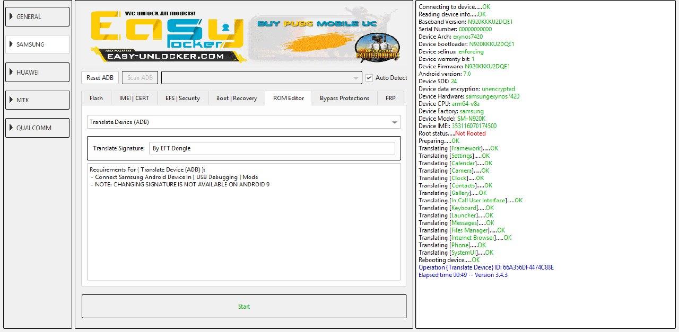Screen dimensions: 679x332
Task: Expand the MTK sidebar section
Action: click(37, 100)
